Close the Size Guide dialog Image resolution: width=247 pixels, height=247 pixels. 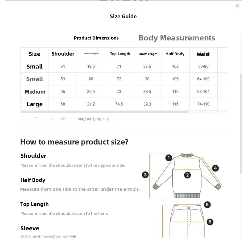click(x=237, y=6)
